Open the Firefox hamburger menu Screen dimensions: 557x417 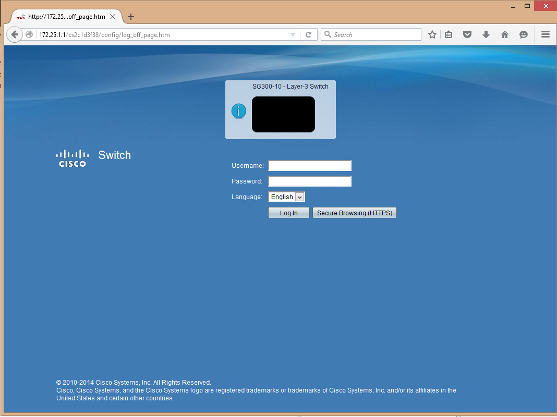click(546, 34)
